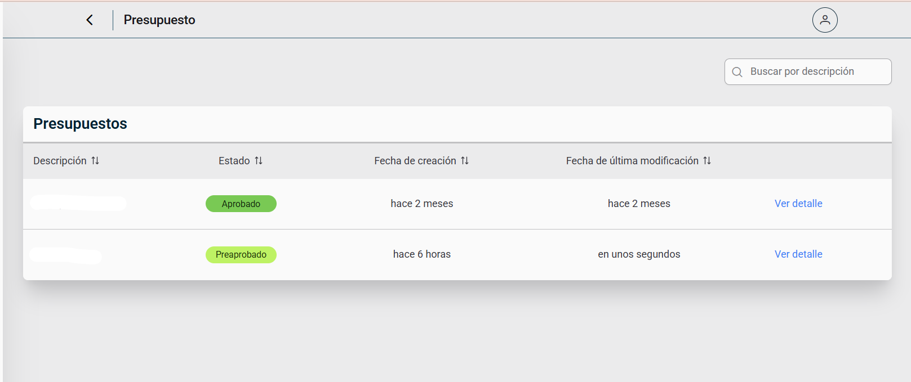Screen dimensions: 911x382
Task: Click the Preaprobado status badge
Action: (x=241, y=255)
